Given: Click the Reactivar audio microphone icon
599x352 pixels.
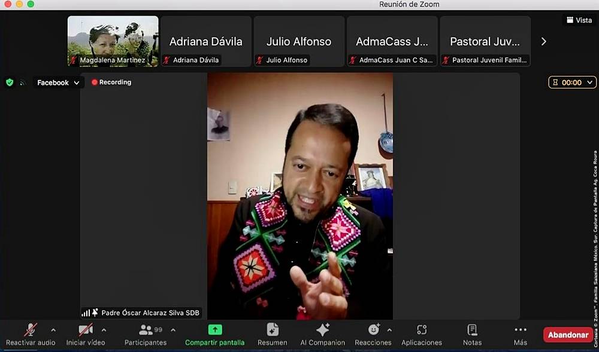Looking at the screenshot, I should click(31, 329).
